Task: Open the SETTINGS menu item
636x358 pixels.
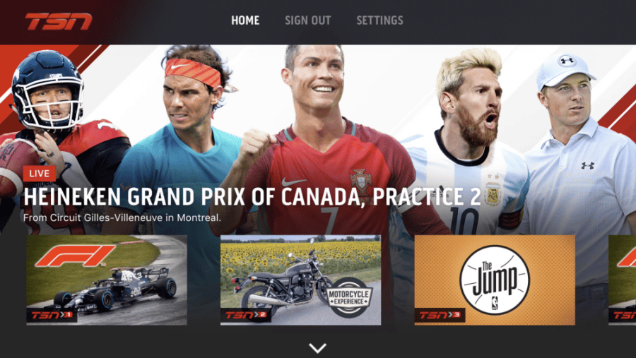Action: pos(379,20)
